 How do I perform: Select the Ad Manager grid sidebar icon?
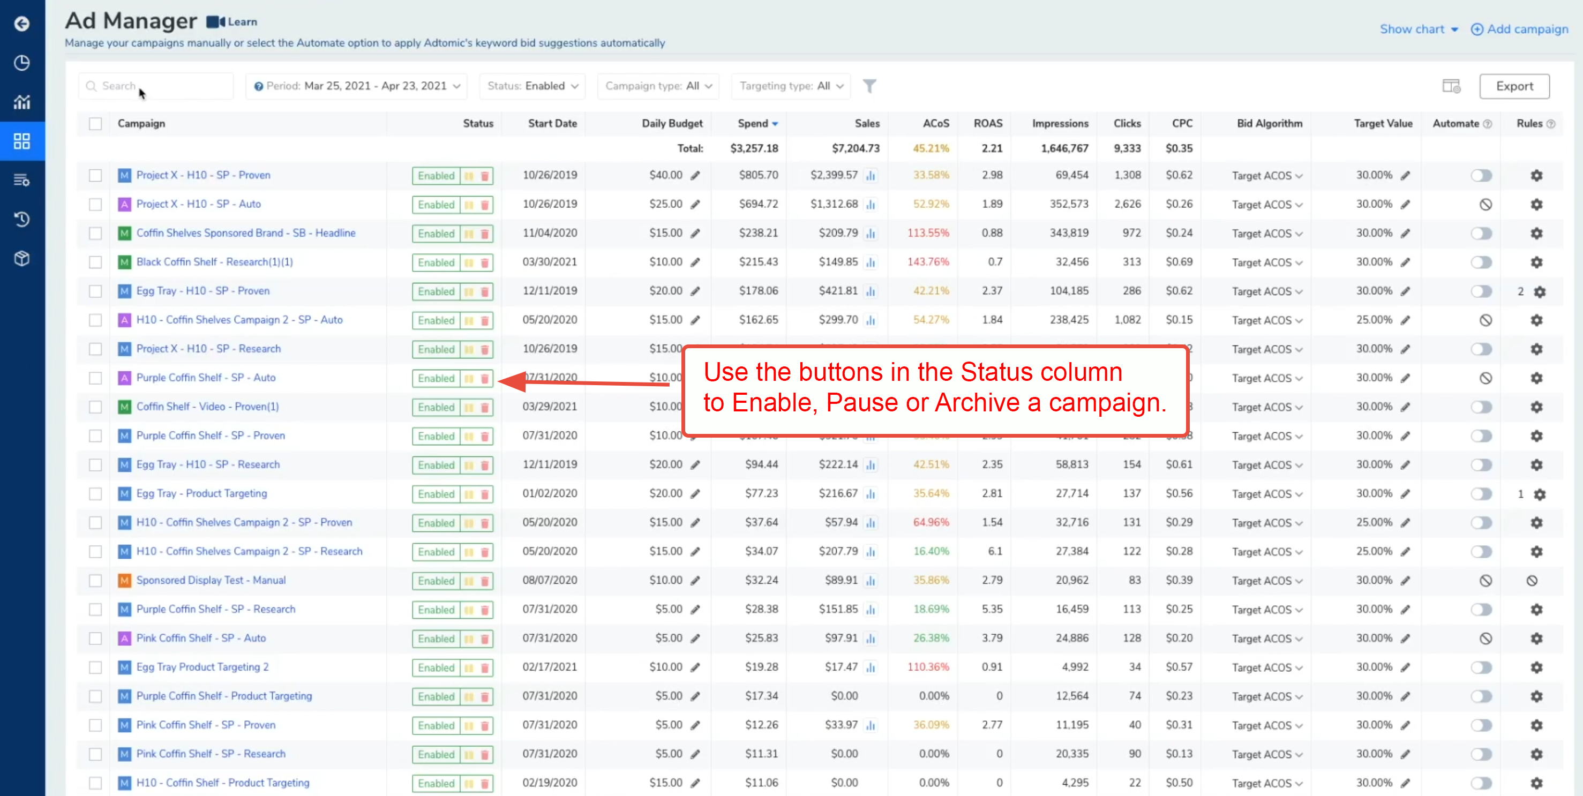click(x=22, y=141)
